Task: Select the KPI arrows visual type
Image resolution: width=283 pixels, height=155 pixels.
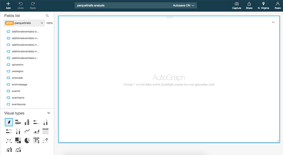Action: [x=46, y=140]
